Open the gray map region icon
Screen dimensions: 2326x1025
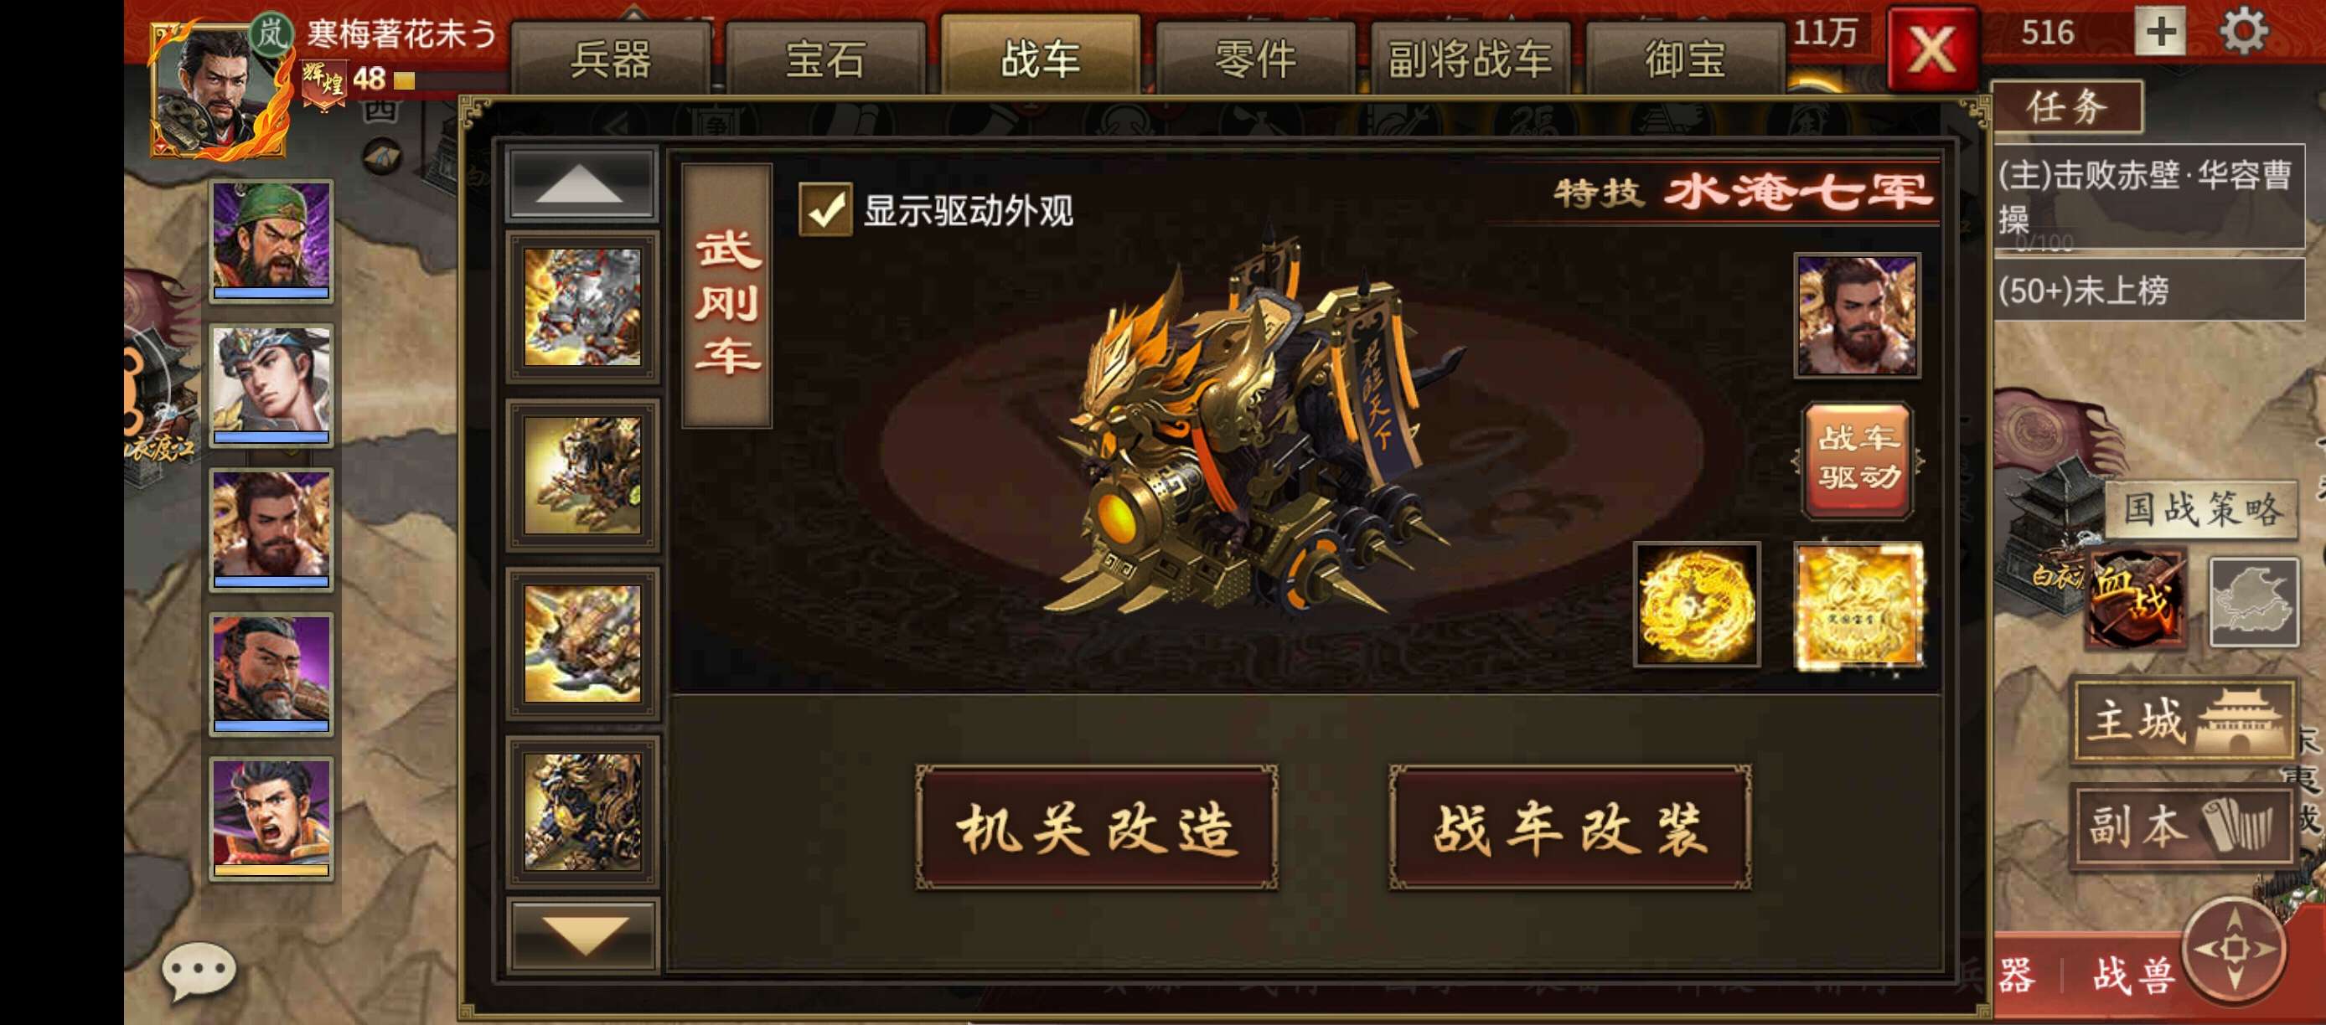tap(2254, 602)
